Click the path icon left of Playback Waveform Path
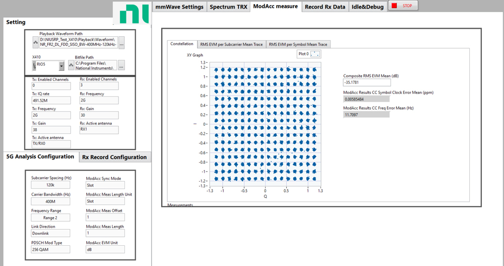 pyautogui.click(x=35, y=42)
